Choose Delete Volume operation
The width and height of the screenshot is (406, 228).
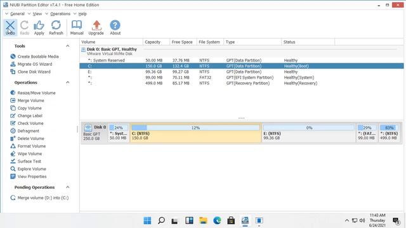[27, 139]
